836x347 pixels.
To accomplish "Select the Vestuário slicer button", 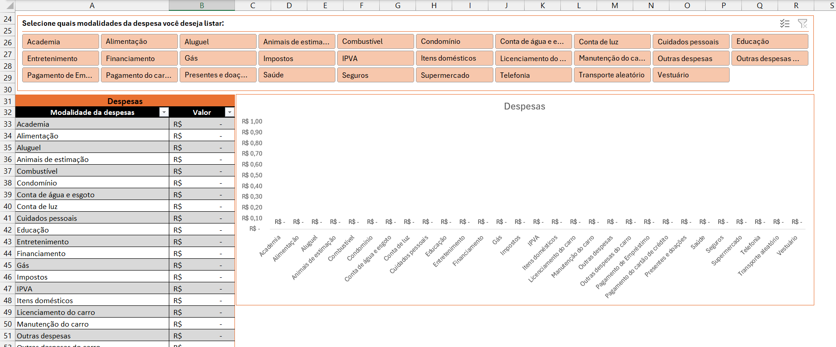I will point(691,75).
